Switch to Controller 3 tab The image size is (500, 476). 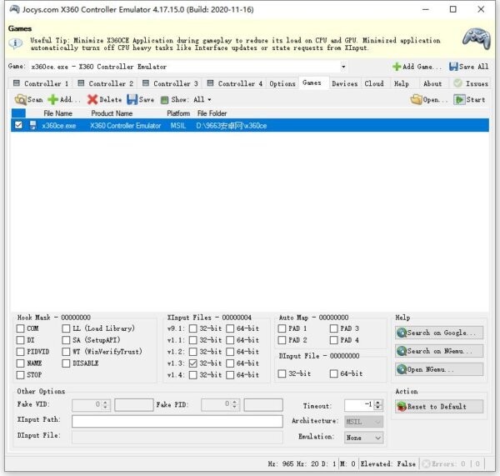pyautogui.click(x=170, y=83)
